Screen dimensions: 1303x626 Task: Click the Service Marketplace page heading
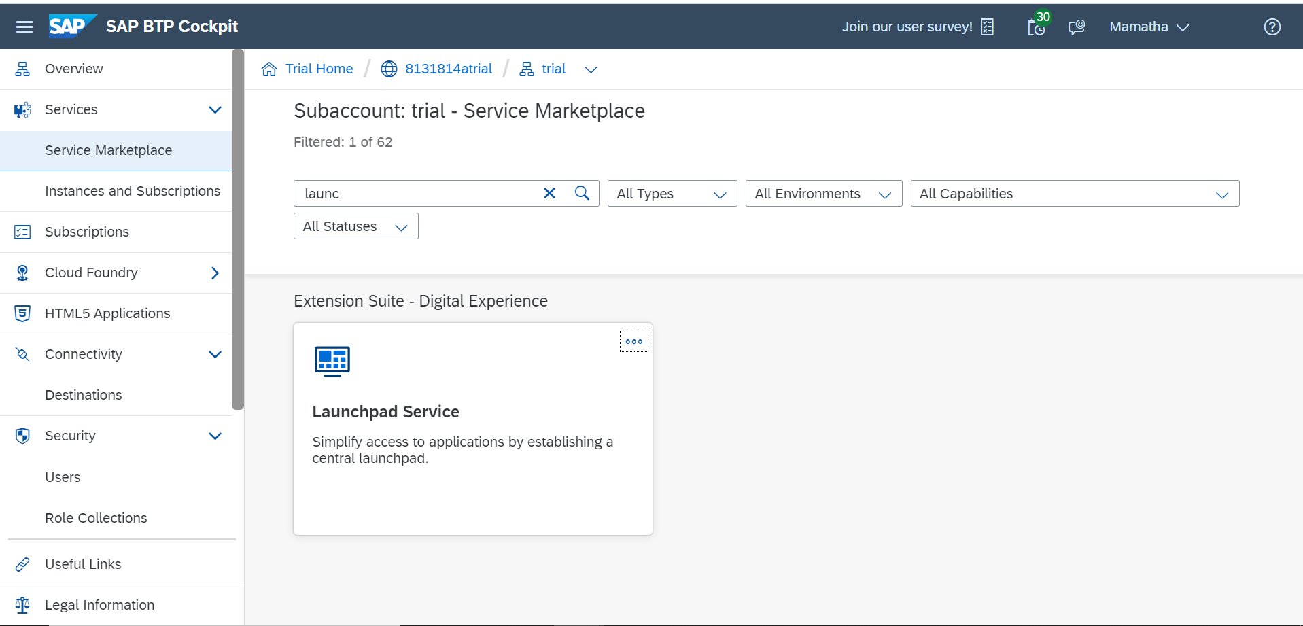pyautogui.click(x=469, y=111)
